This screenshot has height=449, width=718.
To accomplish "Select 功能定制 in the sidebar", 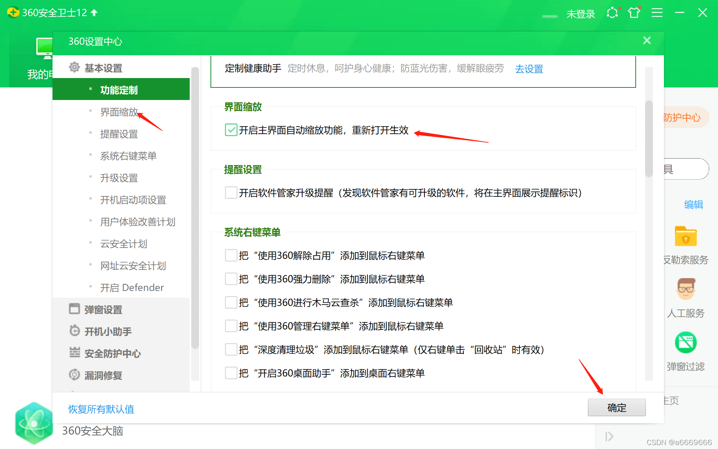I will click(121, 89).
